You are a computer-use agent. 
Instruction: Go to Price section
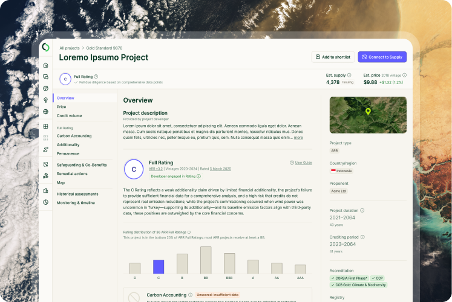tap(61, 107)
